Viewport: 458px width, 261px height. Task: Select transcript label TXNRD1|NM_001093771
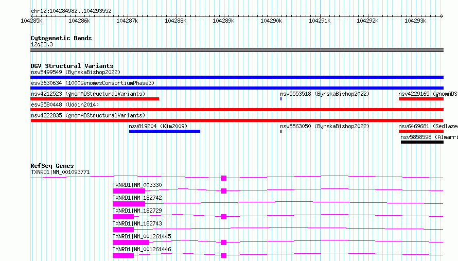[60, 172]
